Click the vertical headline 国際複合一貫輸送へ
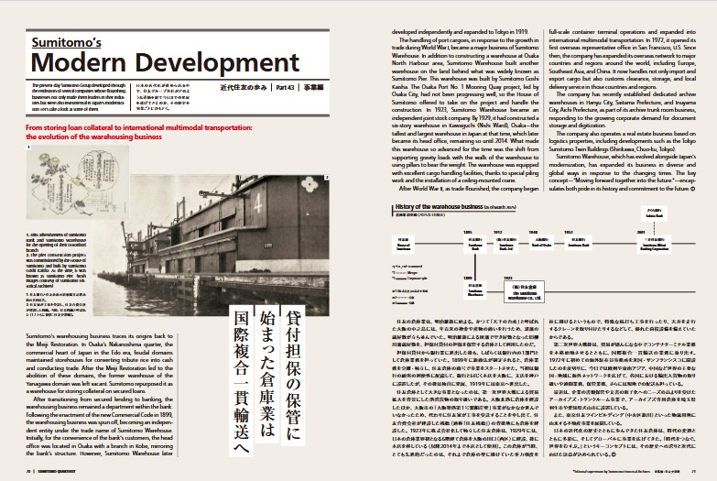This screenshot has height=481, width=717. pos(241,381)
